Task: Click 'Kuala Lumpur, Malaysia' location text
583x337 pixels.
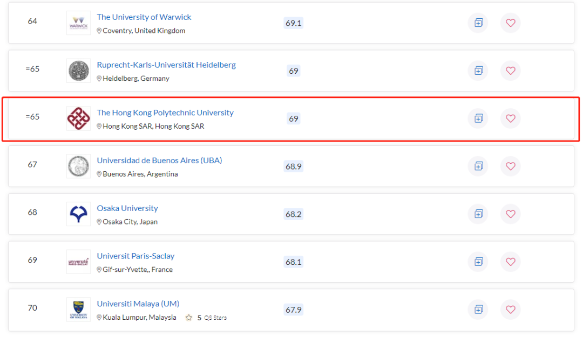Action: click(139, 318)
